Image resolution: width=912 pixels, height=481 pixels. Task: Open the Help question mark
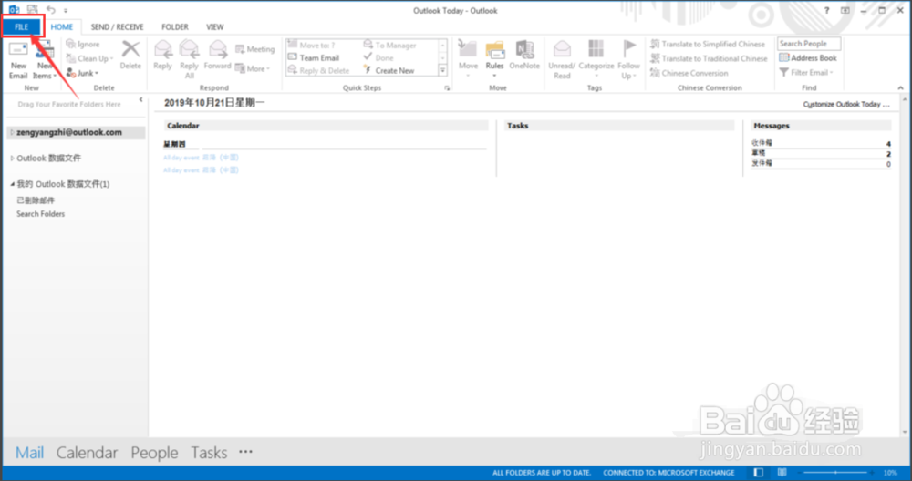pyautogui.click(x=826, y=10)
